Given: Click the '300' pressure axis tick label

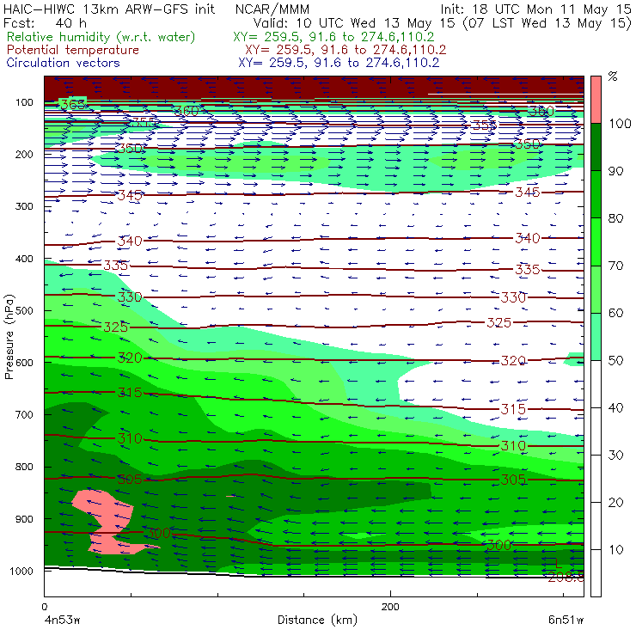Looking at the screenshot, I should pyautogui.click(x=24, y=206).
